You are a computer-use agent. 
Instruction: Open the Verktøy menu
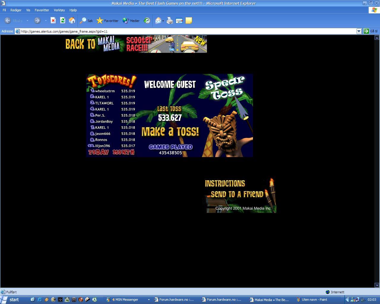(59, 10)
